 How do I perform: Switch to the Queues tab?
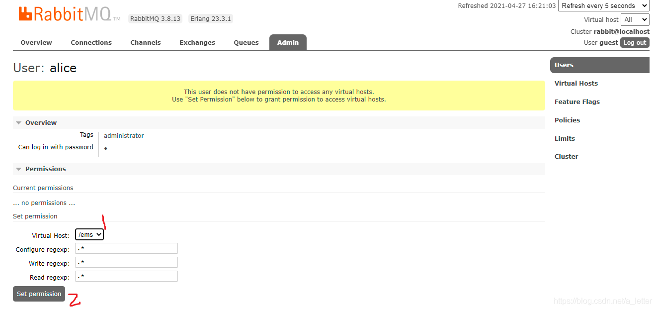[246, 43]
